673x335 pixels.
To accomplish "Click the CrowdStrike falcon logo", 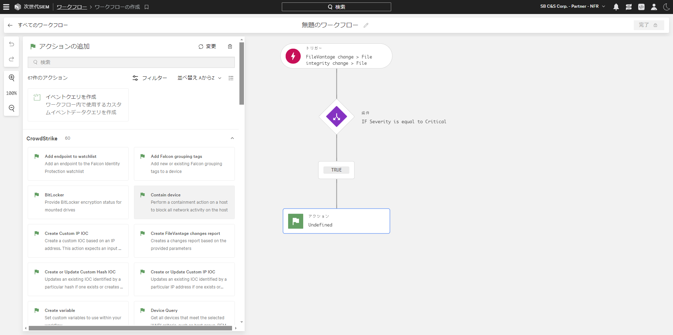I will click(18, 7).
